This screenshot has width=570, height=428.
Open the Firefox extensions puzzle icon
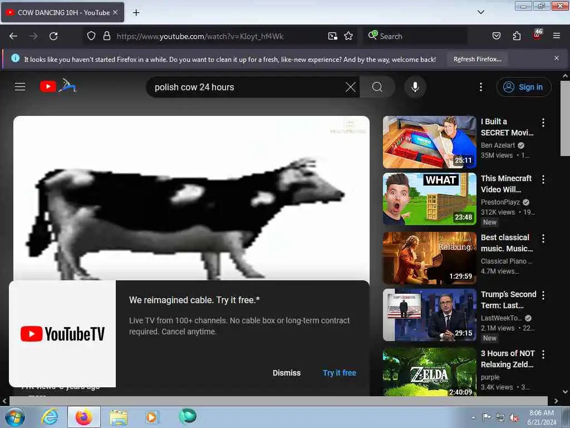517,36
